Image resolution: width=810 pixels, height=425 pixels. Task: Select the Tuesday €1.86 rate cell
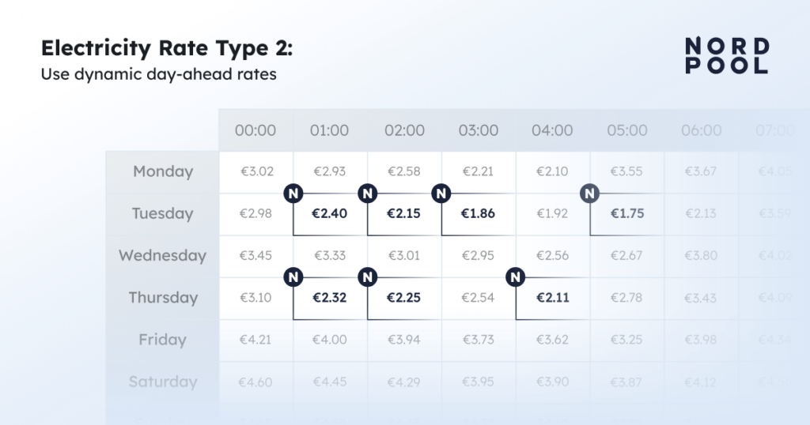pyautogui.click(x=479, y=214)
